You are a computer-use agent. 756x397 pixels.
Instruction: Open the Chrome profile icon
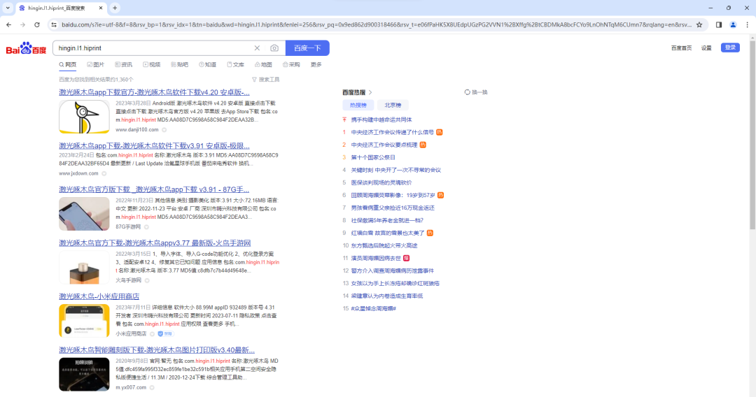(x=733, y=24)
